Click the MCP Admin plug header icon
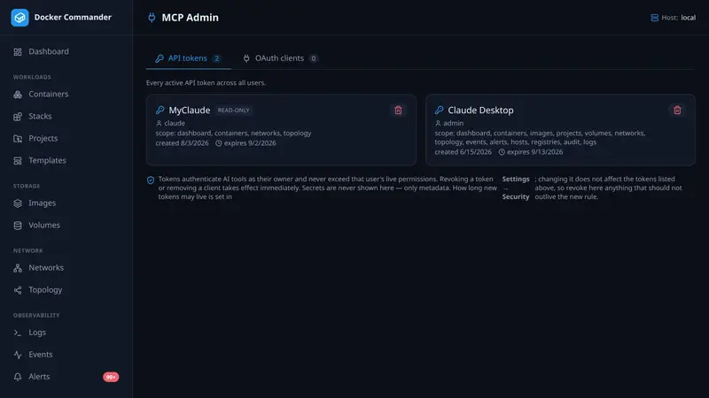Viewport: 709px width, 398px height. point(152,18)
